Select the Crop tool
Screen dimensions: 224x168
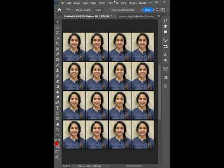coord(57,43)
